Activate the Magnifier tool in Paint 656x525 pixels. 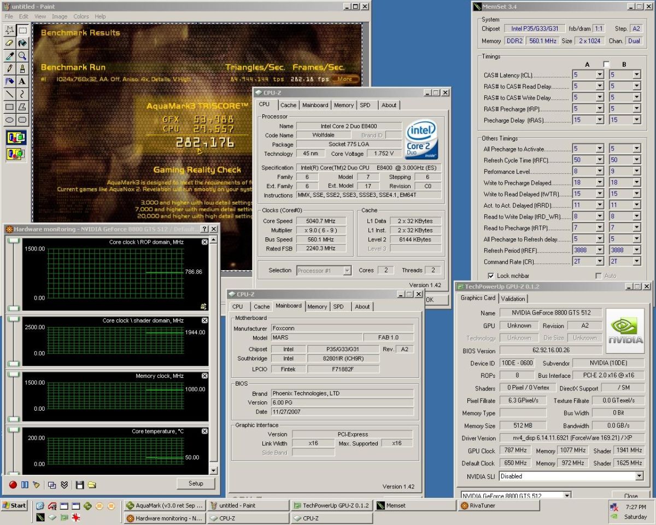22,56
